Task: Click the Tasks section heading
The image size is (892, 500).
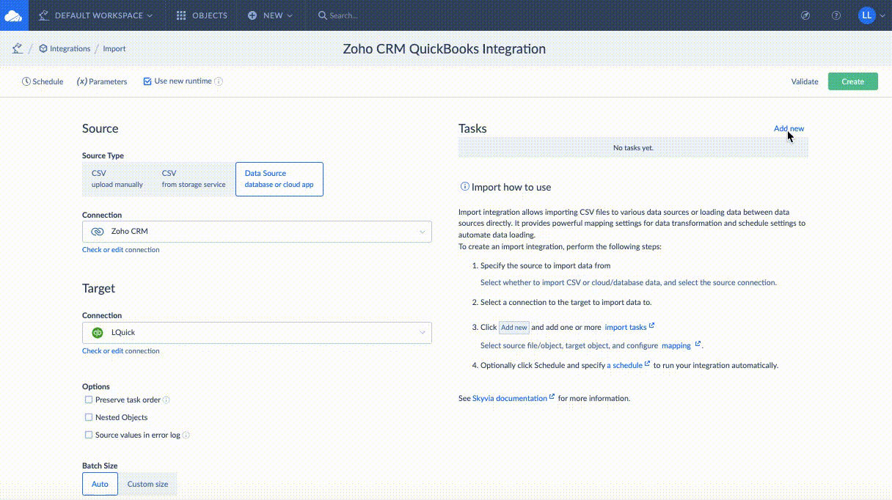Action: point(472,128)
